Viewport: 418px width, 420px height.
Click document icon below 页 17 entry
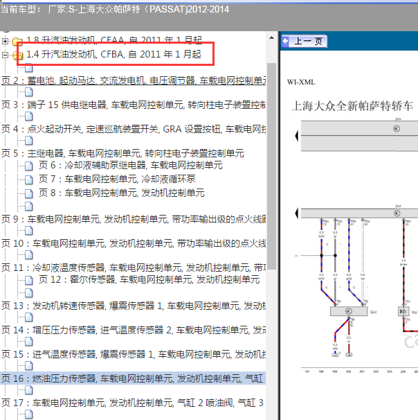[29, 414]
